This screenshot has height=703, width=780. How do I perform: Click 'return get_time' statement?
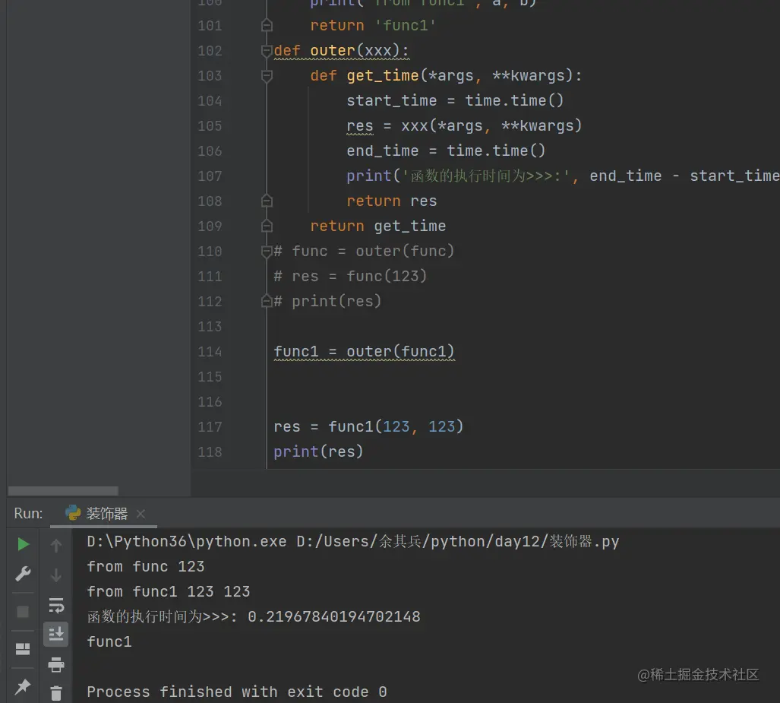click(x=378, y=226)
